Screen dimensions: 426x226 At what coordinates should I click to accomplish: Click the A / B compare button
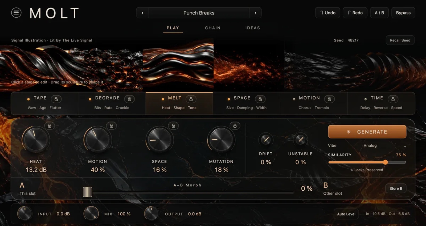click(x=379, y=13)
